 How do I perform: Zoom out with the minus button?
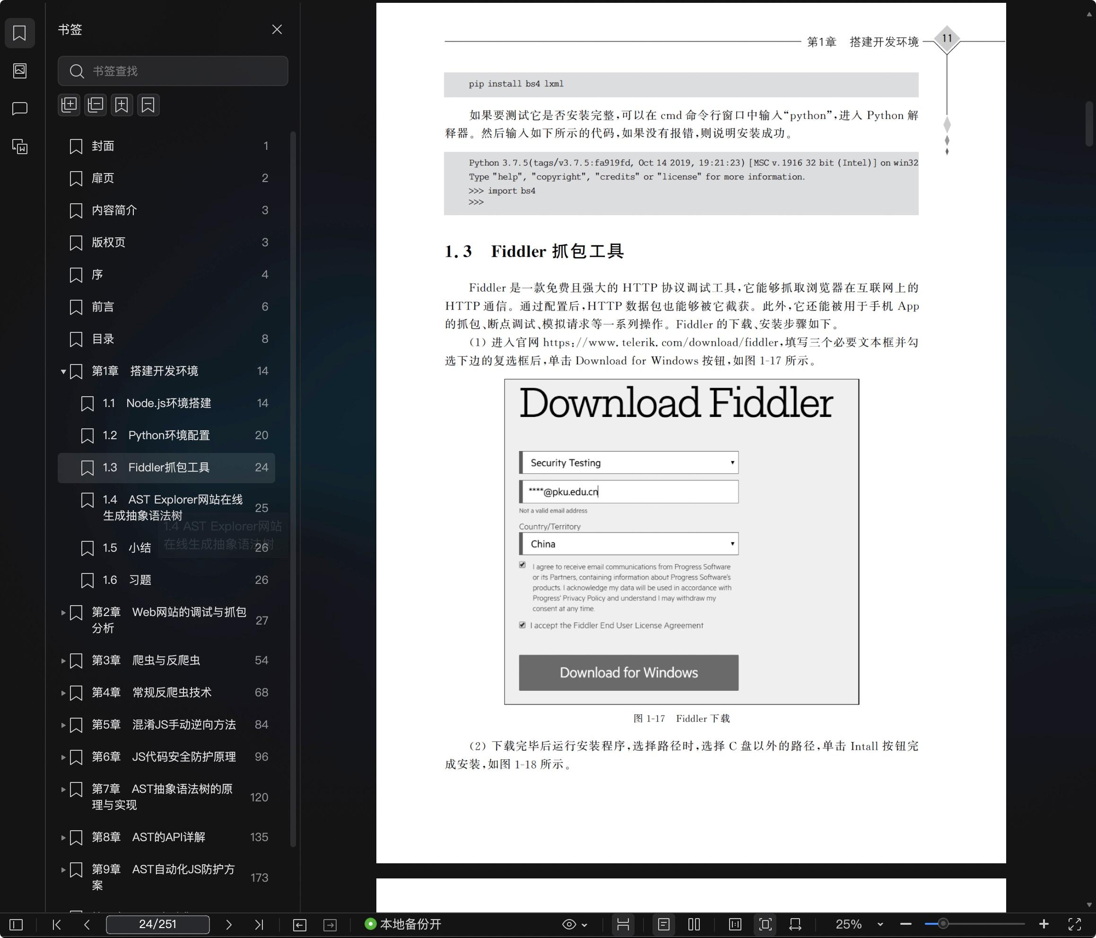point(905,924)
